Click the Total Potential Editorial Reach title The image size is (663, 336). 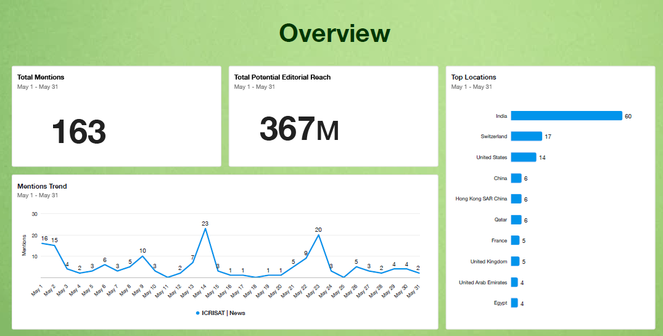point(282,77)
